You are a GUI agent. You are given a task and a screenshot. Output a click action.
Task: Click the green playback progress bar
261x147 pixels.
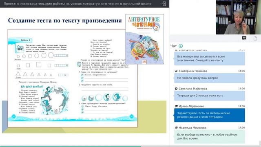click(71, 147)
